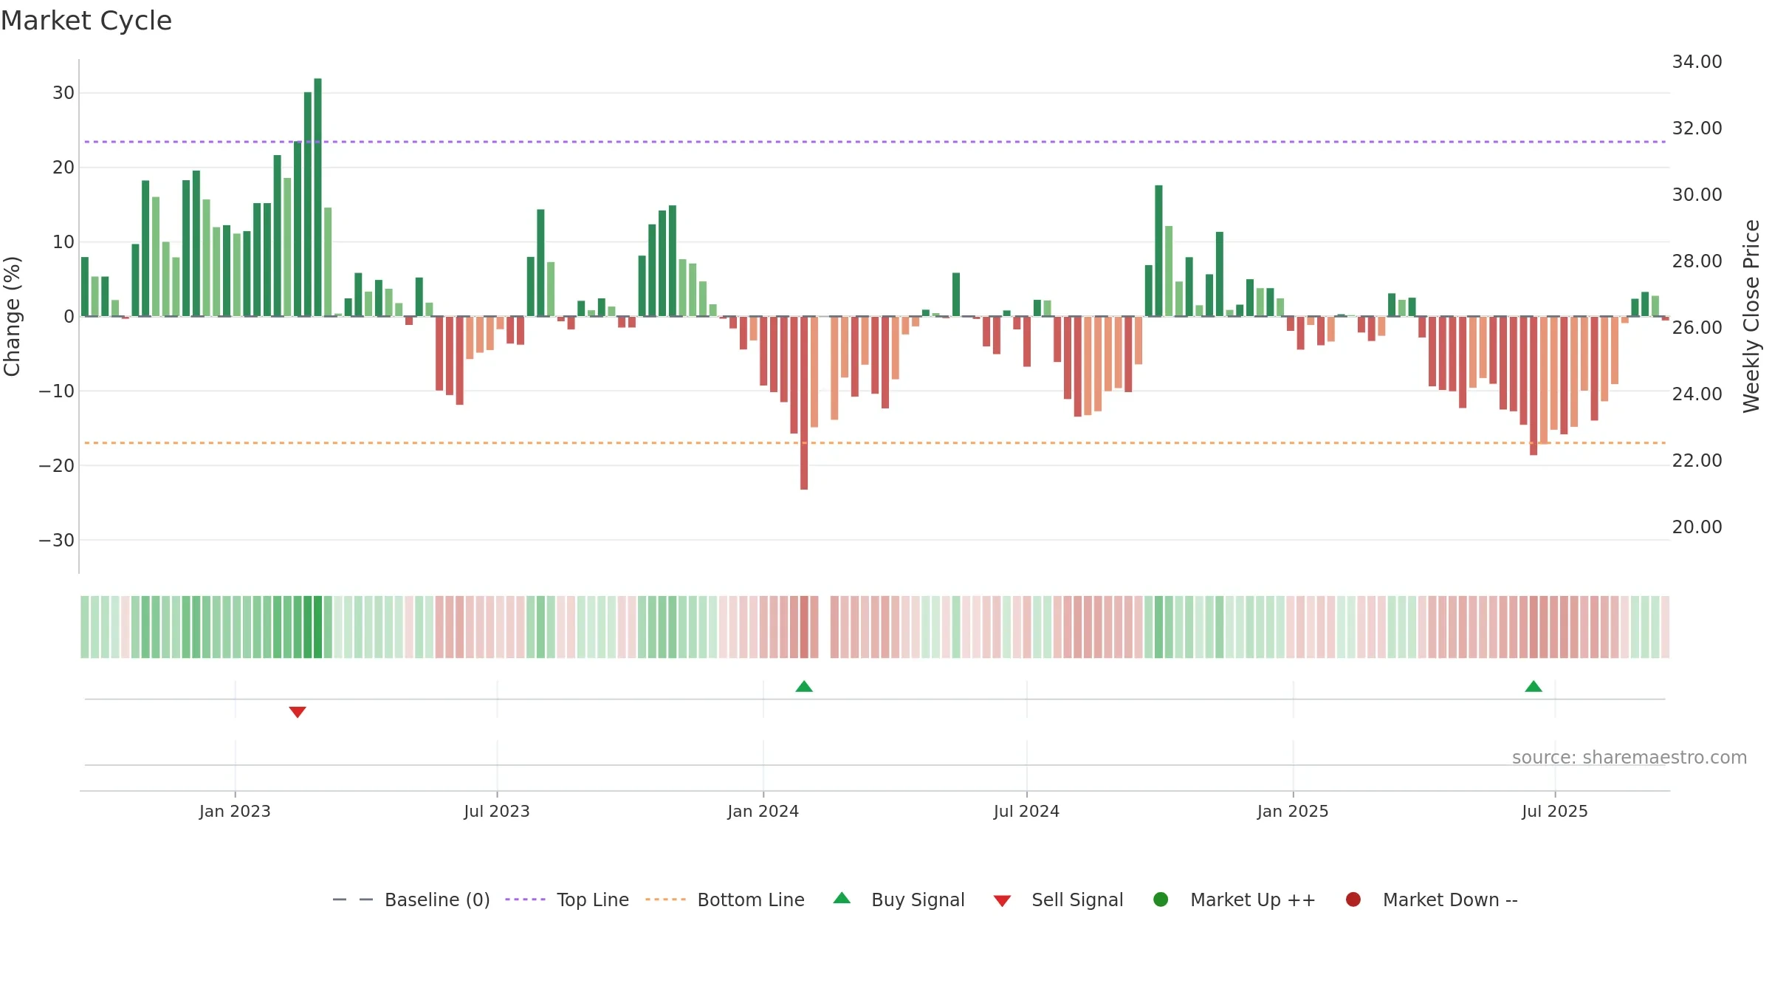1772x997 pixels.
Task: Click the Market Cycle chart title
Action: (86, 21)
